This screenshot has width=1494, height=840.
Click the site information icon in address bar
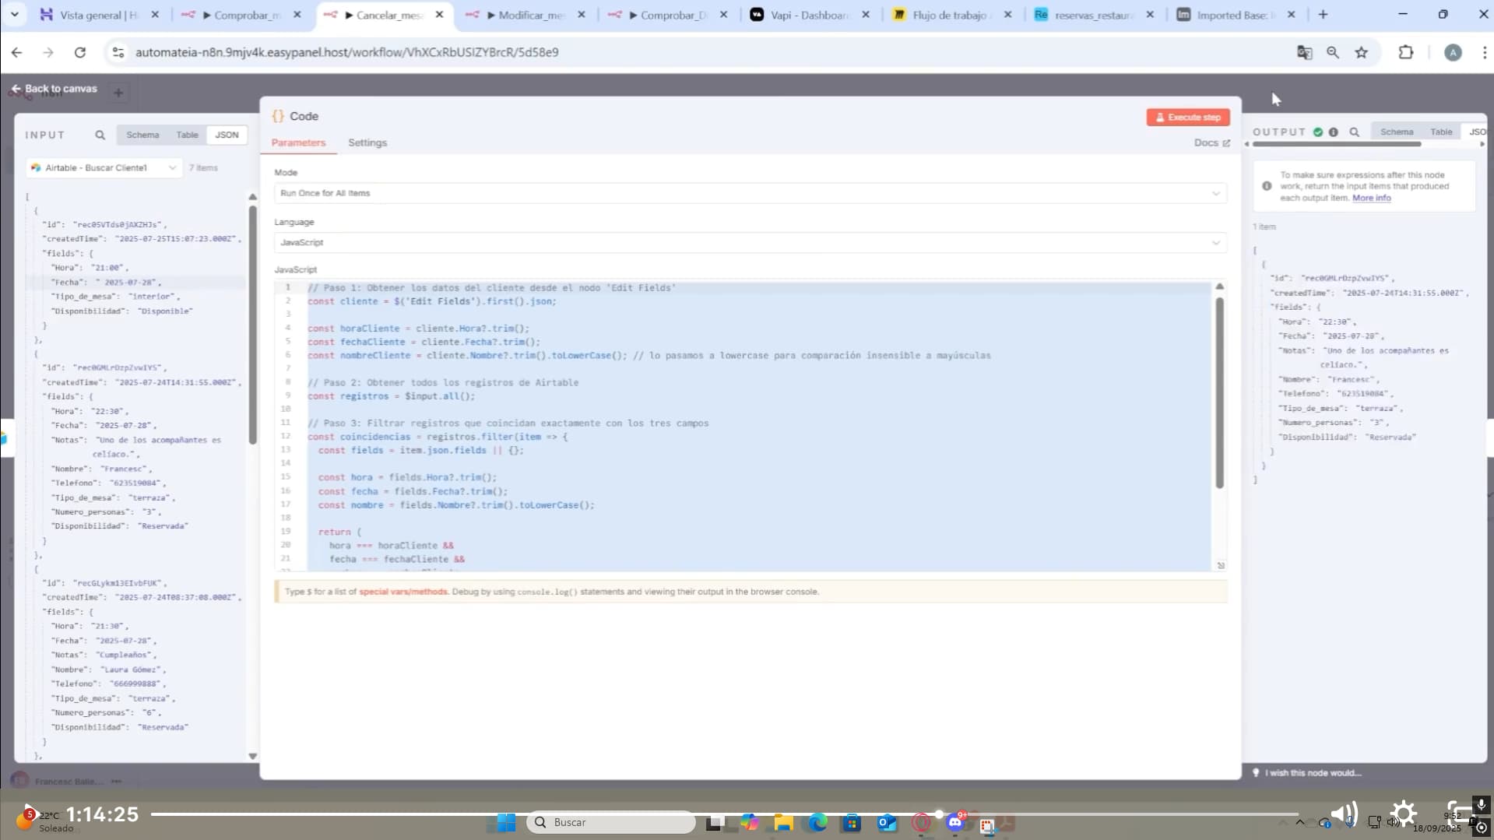118,52
